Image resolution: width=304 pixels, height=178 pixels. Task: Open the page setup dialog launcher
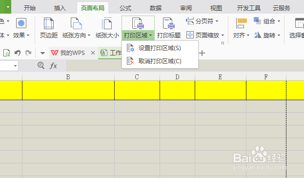[x=223, y=43]
